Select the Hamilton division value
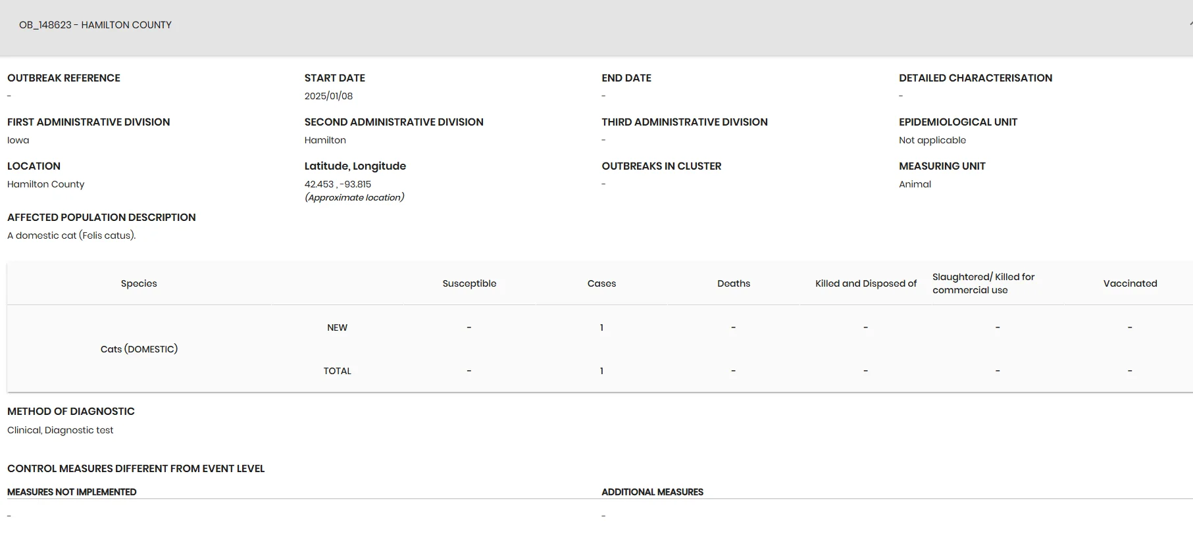The image size is (1193, 553). pyautogui.click(x=325, y=140)
